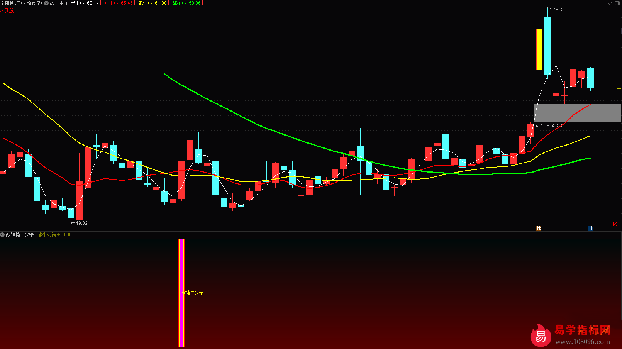Viewport: 622px width, 349px height.
Task: Click the 出击线 value label
Action: pyautogui.click(x=86, y=3)
